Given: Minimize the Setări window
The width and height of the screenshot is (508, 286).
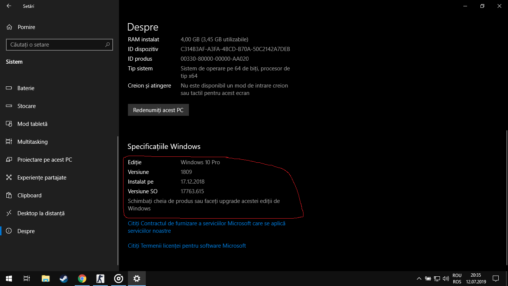Looking at the screenshot, I should [x=465, y=6].
